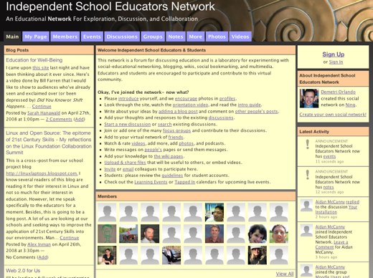The height and width of the screenshot is (278, 373).
Task: Click View All members link
Action: 285,274
